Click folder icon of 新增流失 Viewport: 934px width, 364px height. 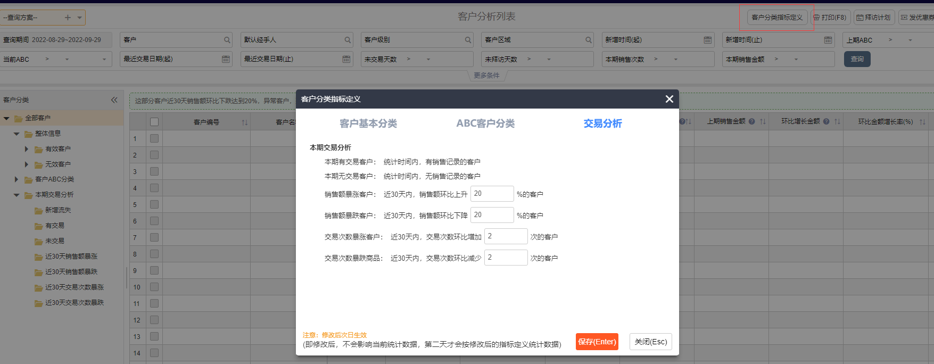(x=38, y=211)
